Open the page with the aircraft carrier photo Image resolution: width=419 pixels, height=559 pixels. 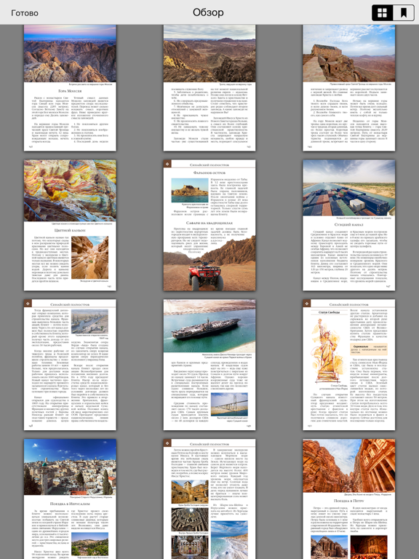[x=209, y=365]
